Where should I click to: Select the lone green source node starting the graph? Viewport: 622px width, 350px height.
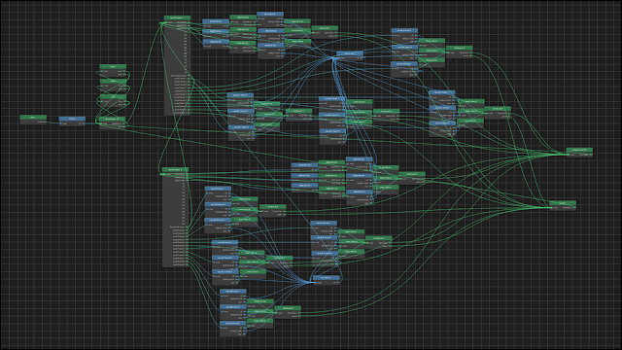pos(33,120)
